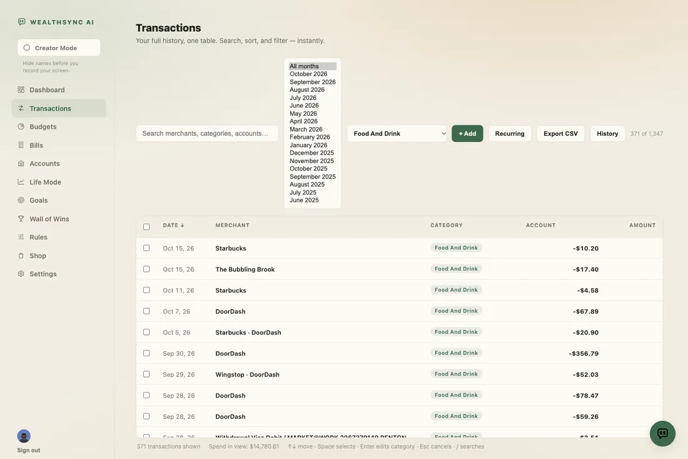The width and height of the screenshot is (688, 459).
Task: Choose March 2026 from month list
Action: coord(312,129)
